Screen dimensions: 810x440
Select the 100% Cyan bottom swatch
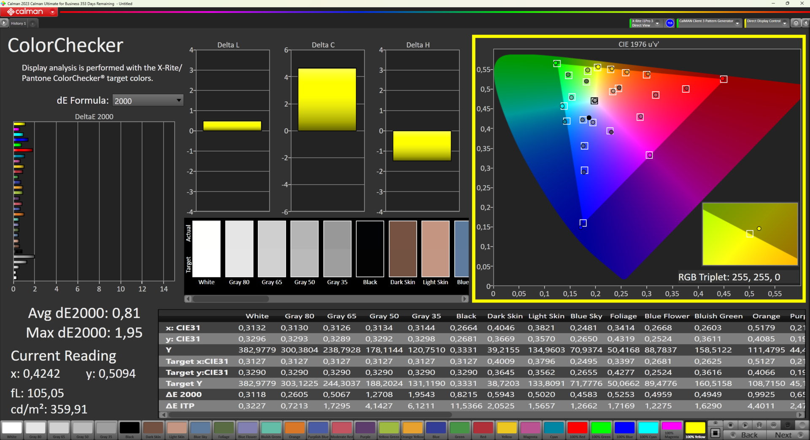click(648, 430)
